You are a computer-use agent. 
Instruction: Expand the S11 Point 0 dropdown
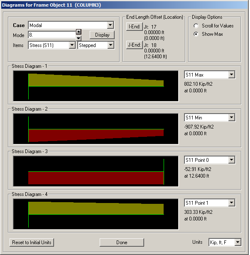click(x=210, y=160)
